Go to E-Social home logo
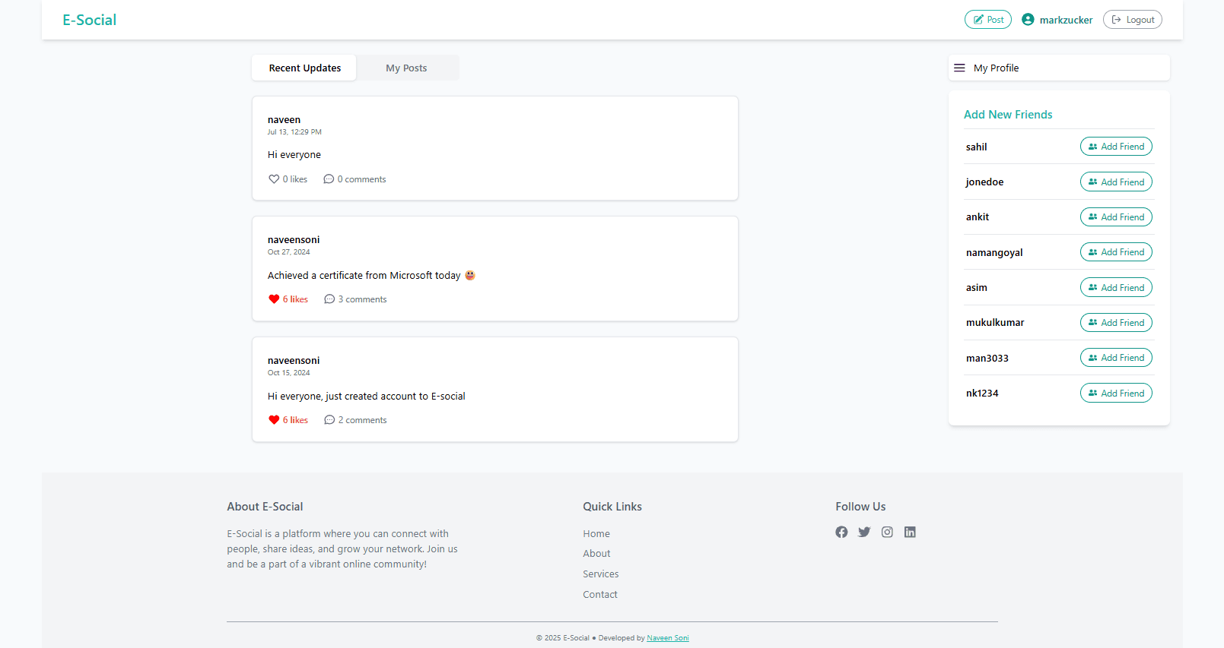The height and width of the screenshot is (648, 1224). coord(90,20)
